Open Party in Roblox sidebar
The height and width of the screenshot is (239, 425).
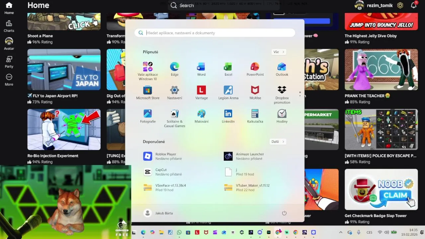point(9,62)
